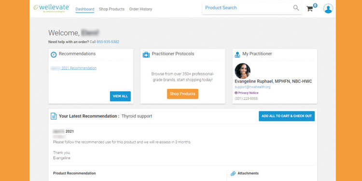Click the magnifying glass search icon
The height and width of the screenshot is (181, 362).
click(296, 8)
